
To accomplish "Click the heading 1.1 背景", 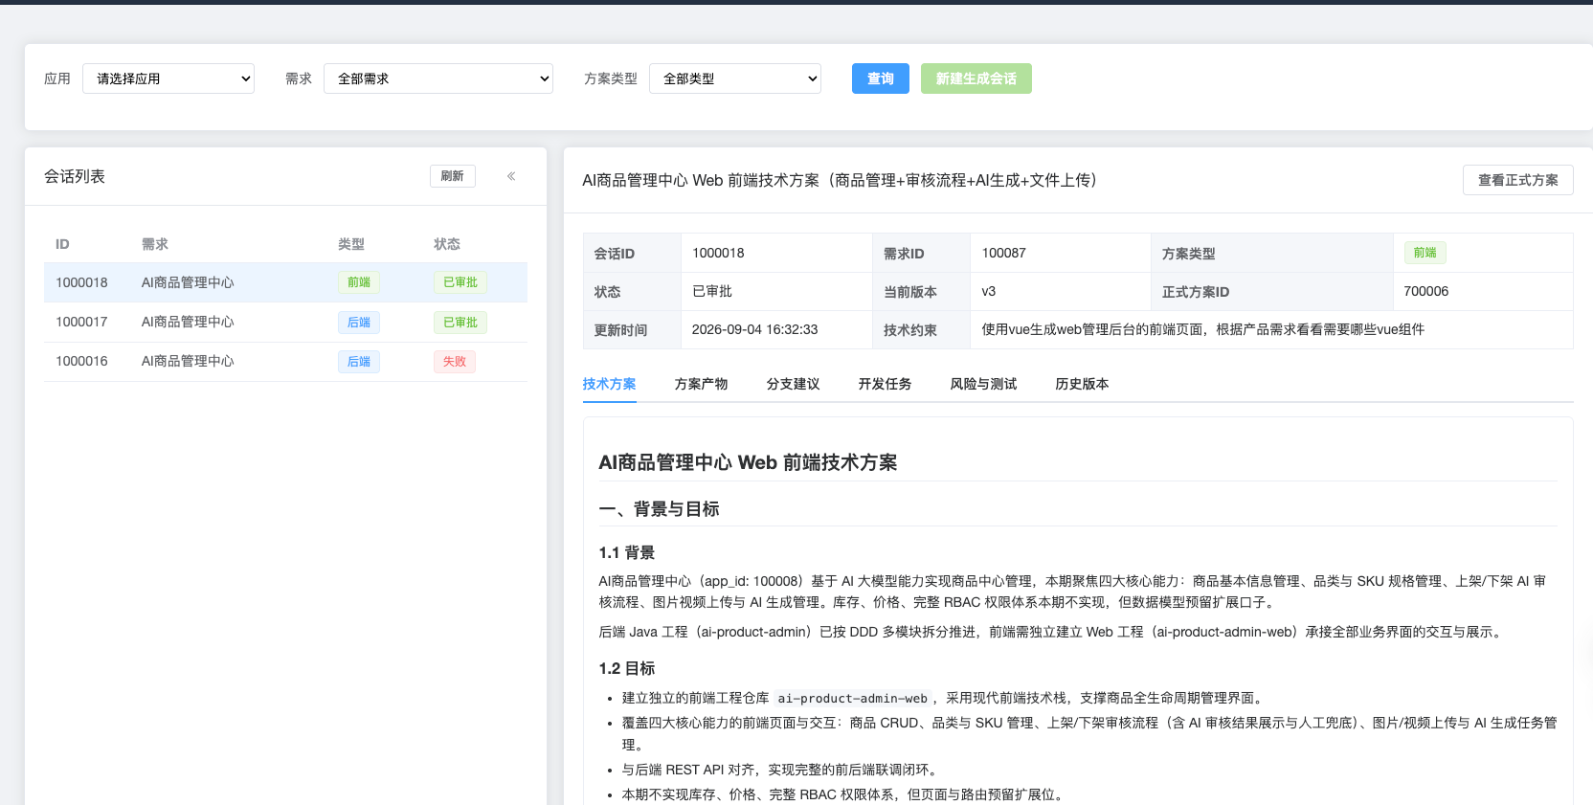I will [x=627, y=552].
